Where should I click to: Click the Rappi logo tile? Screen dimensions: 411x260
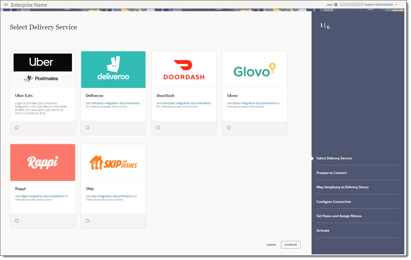(x=43, y=162)
